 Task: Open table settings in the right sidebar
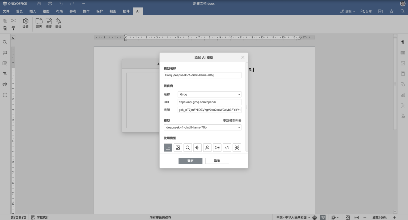tap(402, 52)
